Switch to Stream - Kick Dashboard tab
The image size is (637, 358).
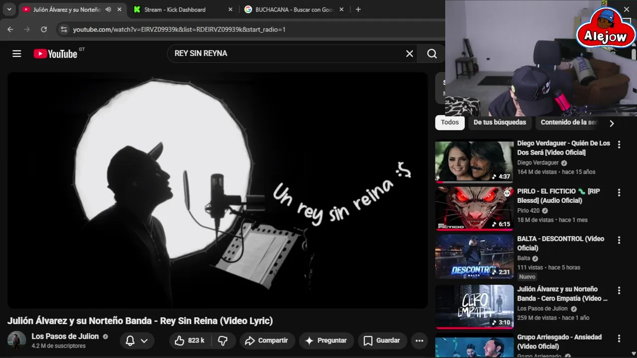[x=175, y=9]
